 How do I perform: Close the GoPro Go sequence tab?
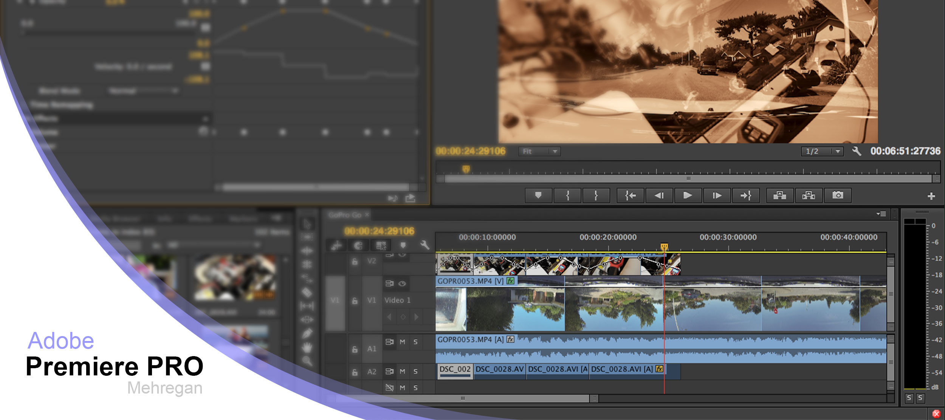pos(367,215)
